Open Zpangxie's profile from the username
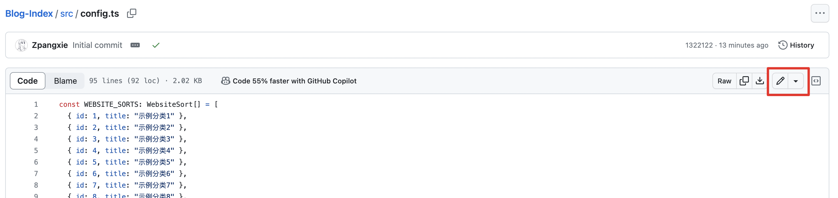The image size is (838, 198). [50, 45]
